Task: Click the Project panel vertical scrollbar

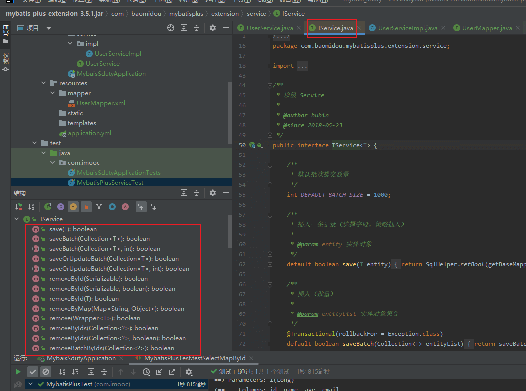Action: click(230, 112)
